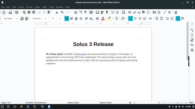The width and height of the screenshot is (195, 109).
Task: Click the Insert Line tool
Action: (165, 12)
